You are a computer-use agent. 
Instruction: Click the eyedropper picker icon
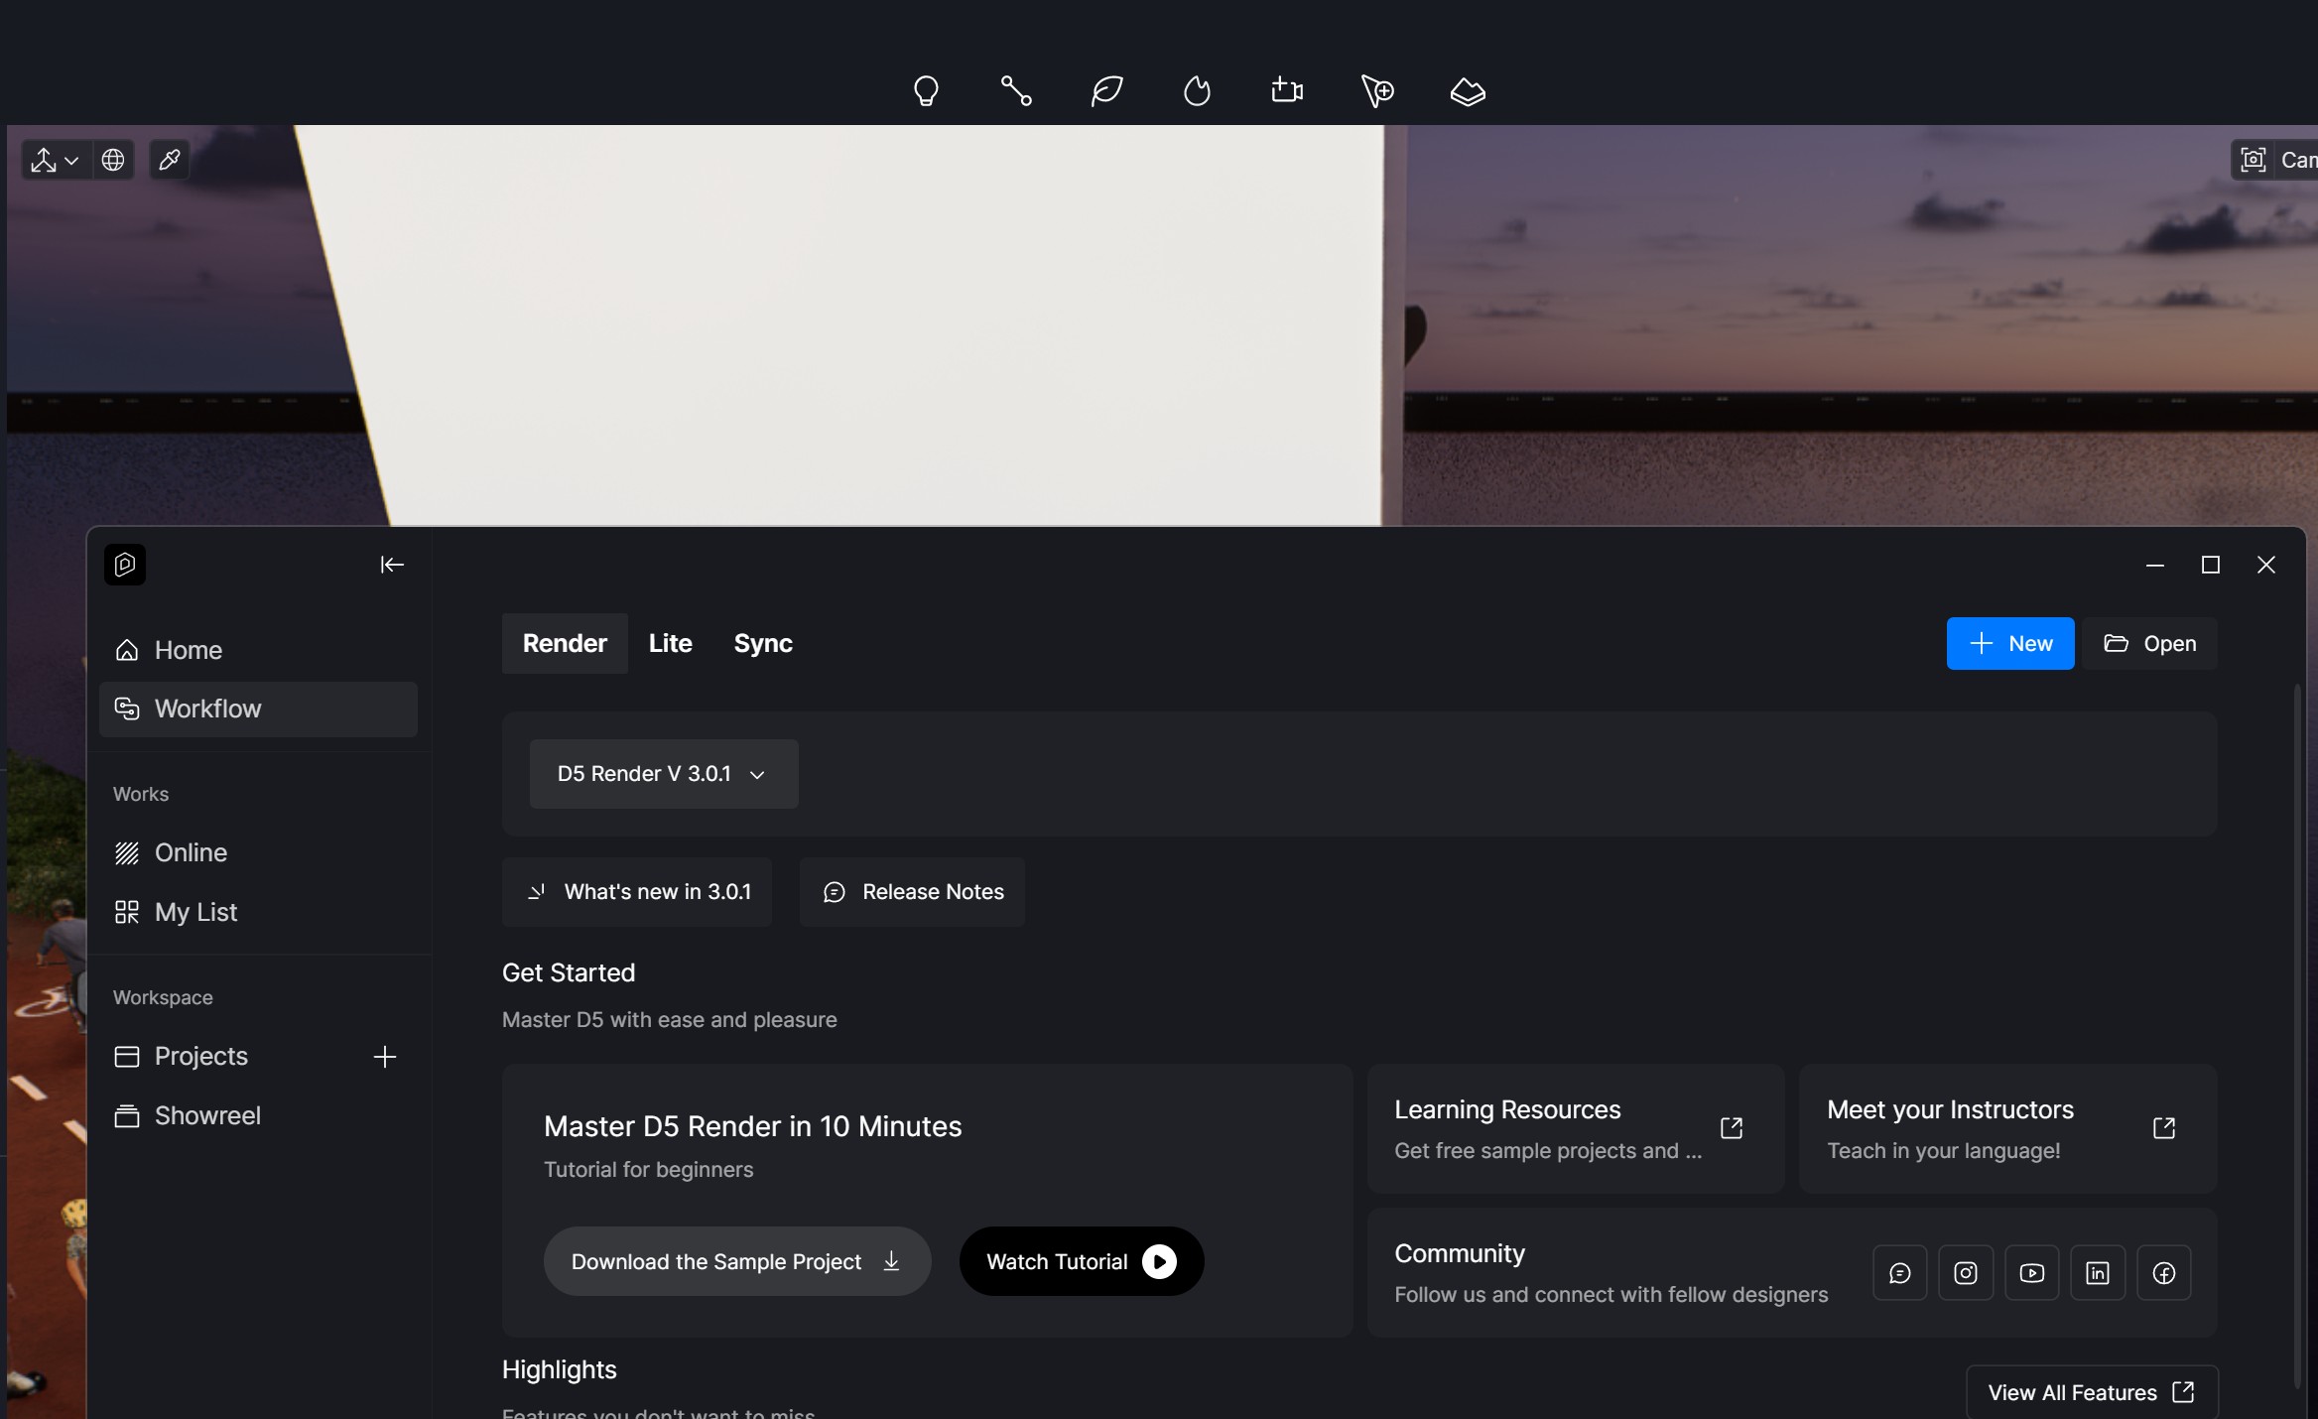pyautogui.click(x=170, y=160)
